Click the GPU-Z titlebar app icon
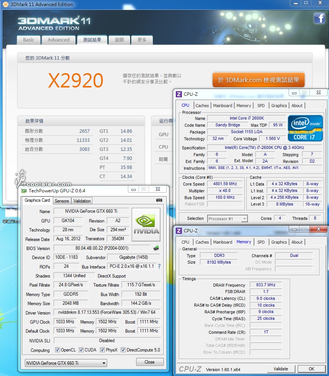 pyautogui.click(x=24, y=191)
